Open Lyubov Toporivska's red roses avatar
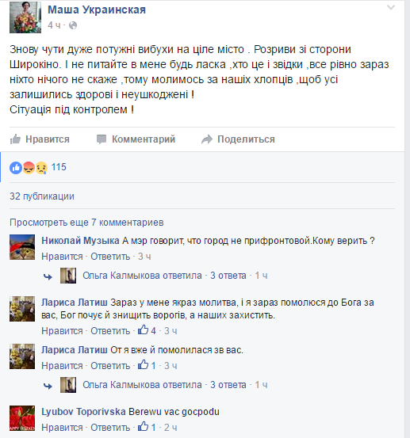Screen dimensions: 410x438 point(22,418)
